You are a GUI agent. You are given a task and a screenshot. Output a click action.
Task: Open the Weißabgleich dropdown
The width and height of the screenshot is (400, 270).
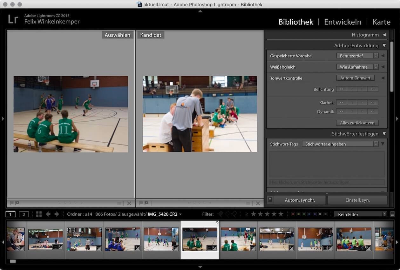pyautogui.click(x=357, y=67)
